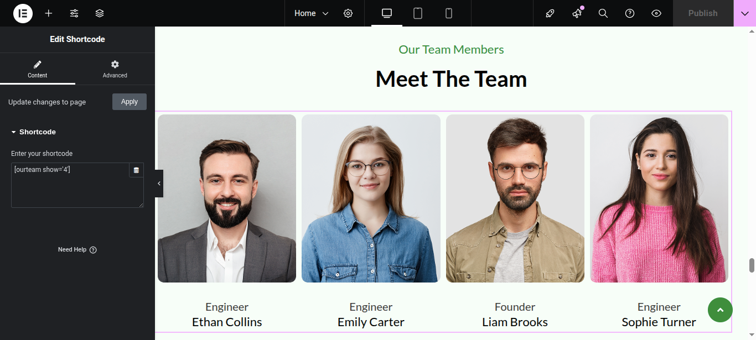Switch to Mobile responsive view
Image resolution: width=756 pixels, height=340 pixels.
[449, 13]
